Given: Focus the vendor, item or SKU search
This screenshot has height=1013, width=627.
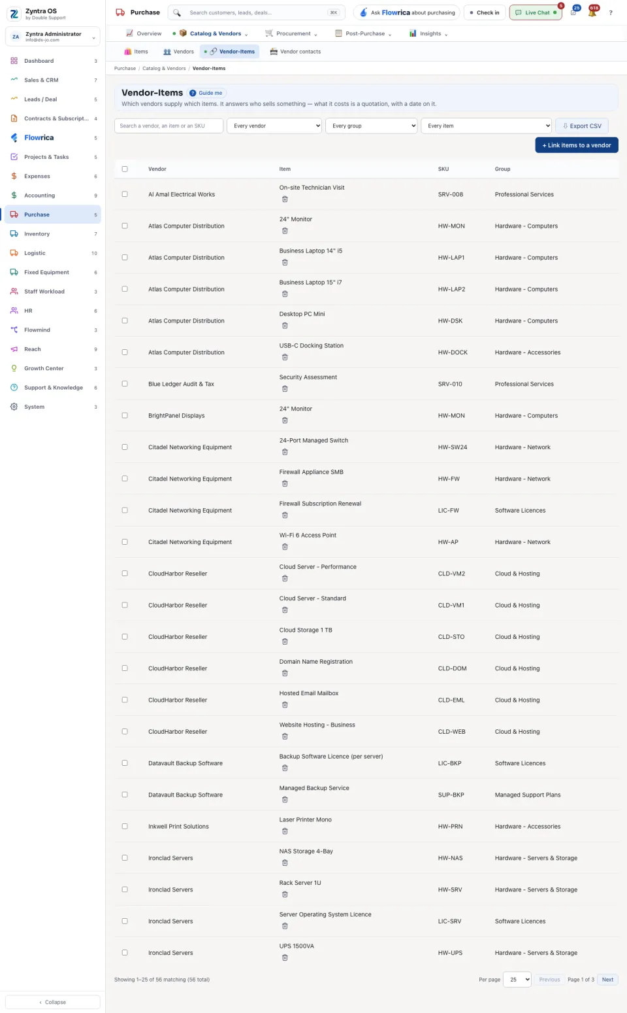Looking at the screenshot, I should (x=169, y=126).
